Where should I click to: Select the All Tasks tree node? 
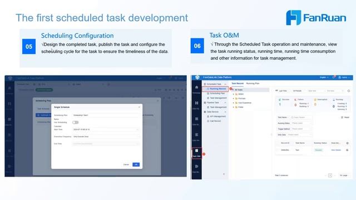click(x=251, y=90)
